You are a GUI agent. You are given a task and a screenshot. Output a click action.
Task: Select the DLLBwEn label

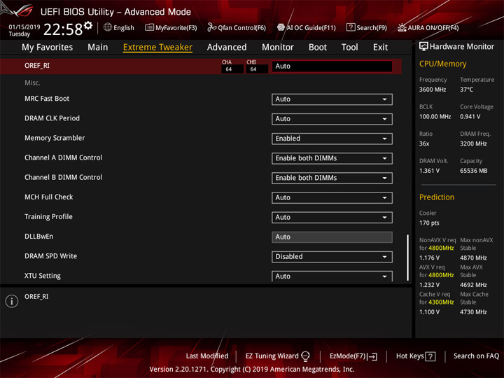pyautogui.click(x=39, y=237)
